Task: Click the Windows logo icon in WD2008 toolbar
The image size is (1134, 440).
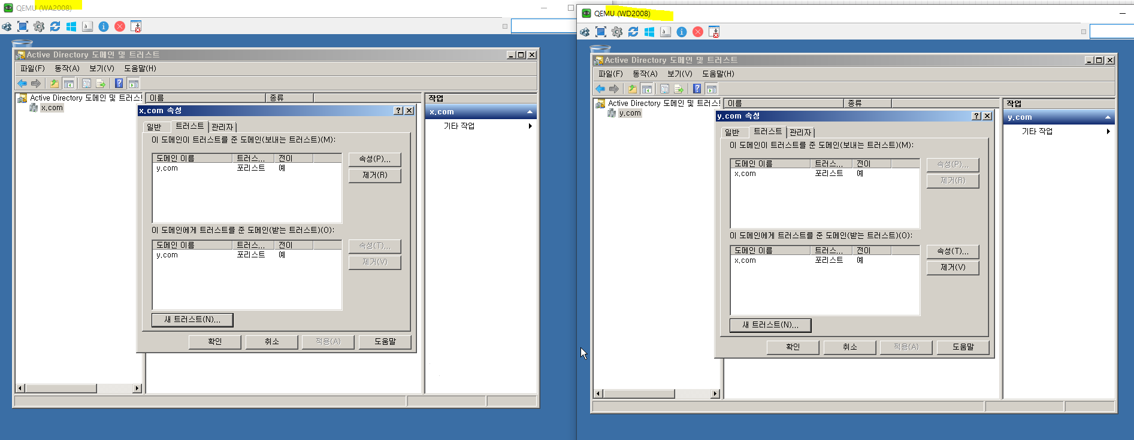Action: point(649,32)
